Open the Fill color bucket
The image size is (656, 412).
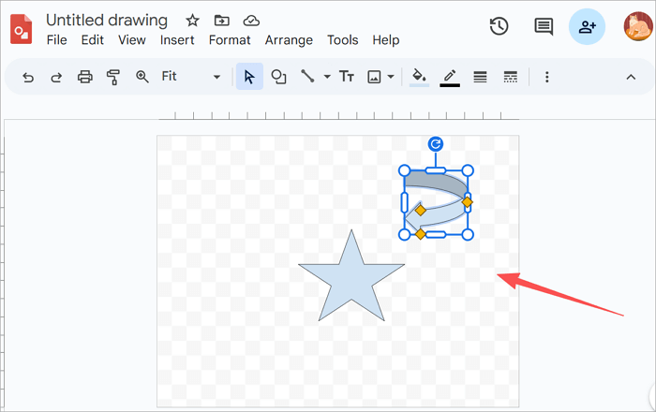(419, 77)
